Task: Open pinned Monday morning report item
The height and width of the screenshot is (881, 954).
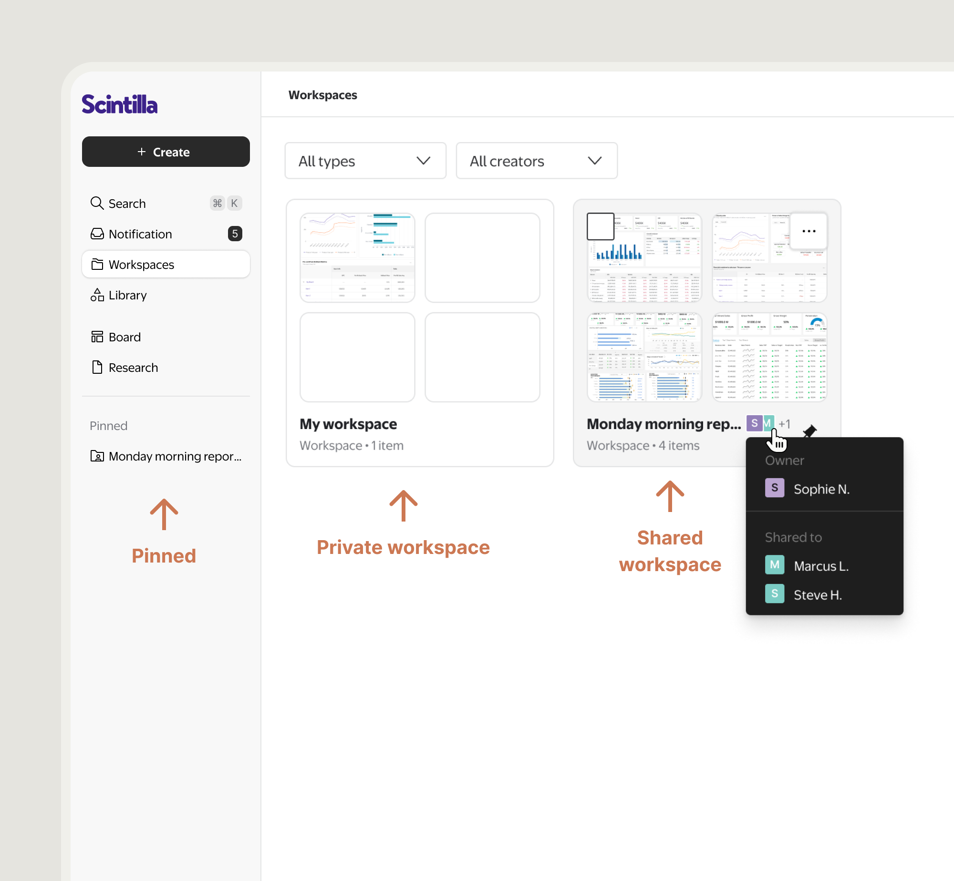Action: point(166,456)
